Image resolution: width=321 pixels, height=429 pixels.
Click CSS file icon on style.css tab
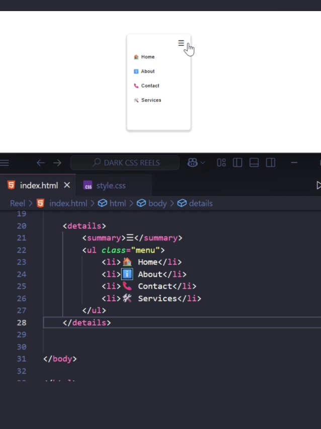tap(88, 186)
